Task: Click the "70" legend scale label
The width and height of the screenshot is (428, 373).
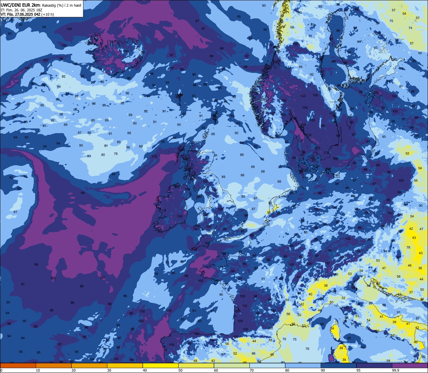Action: pos(251,370)
